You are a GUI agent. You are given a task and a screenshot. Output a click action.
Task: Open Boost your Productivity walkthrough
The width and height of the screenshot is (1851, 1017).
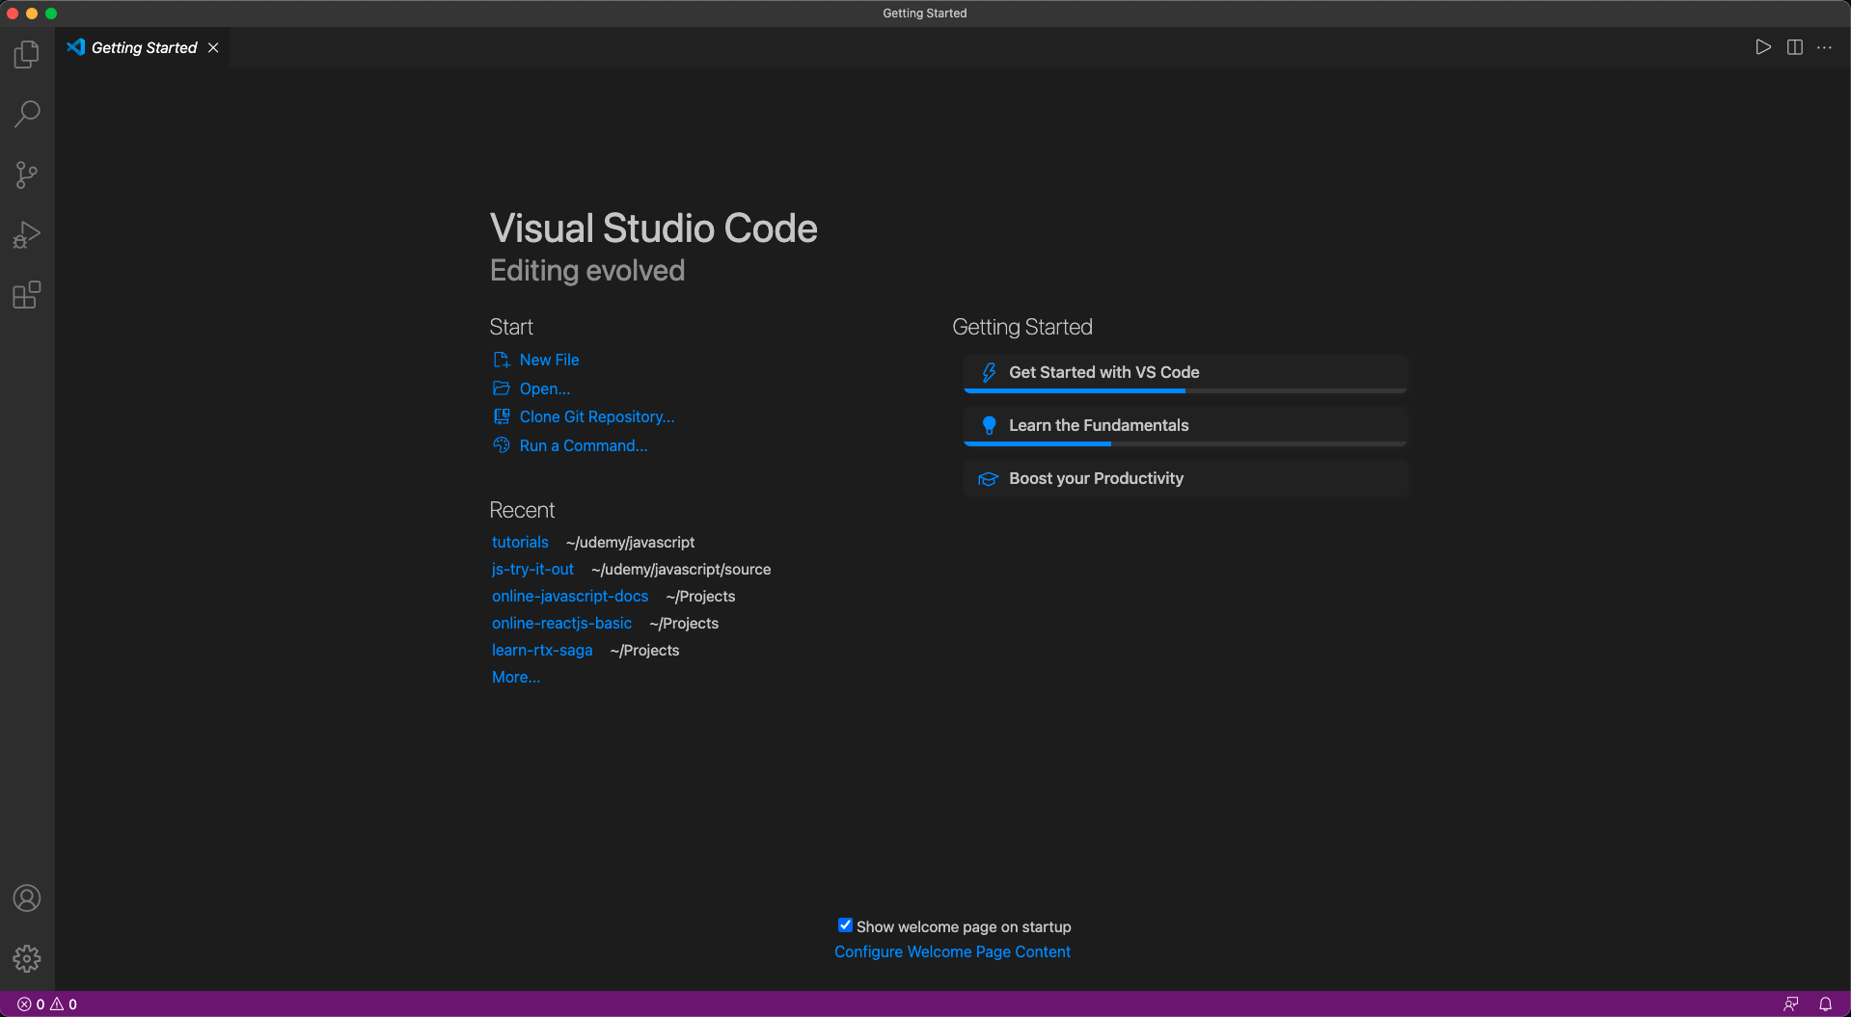(x=1185, y=478)
